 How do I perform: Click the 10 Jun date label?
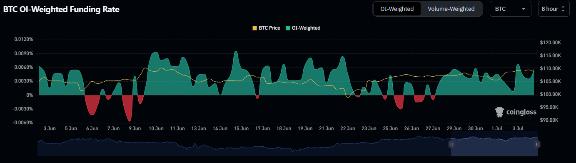click(156, 128)
